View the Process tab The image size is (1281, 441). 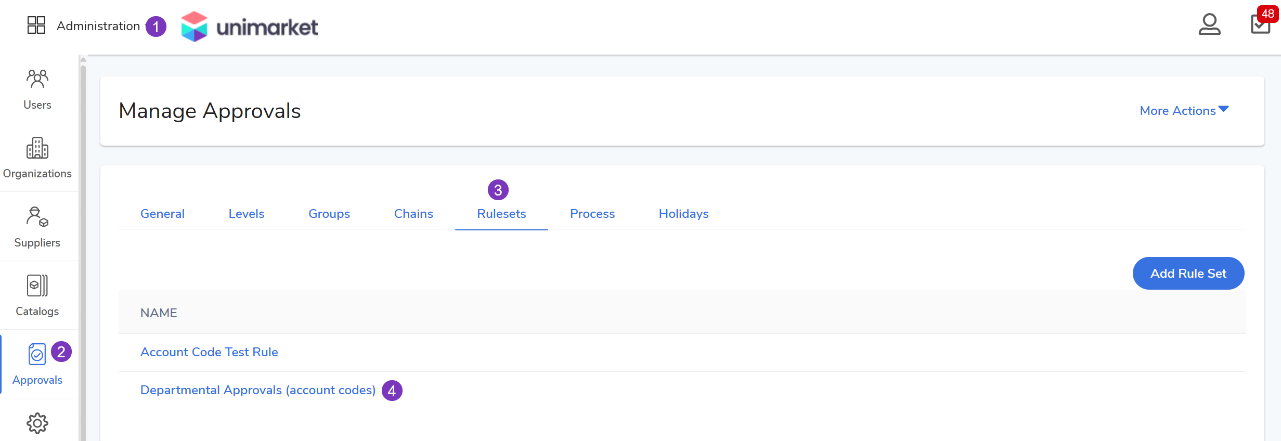592,214
